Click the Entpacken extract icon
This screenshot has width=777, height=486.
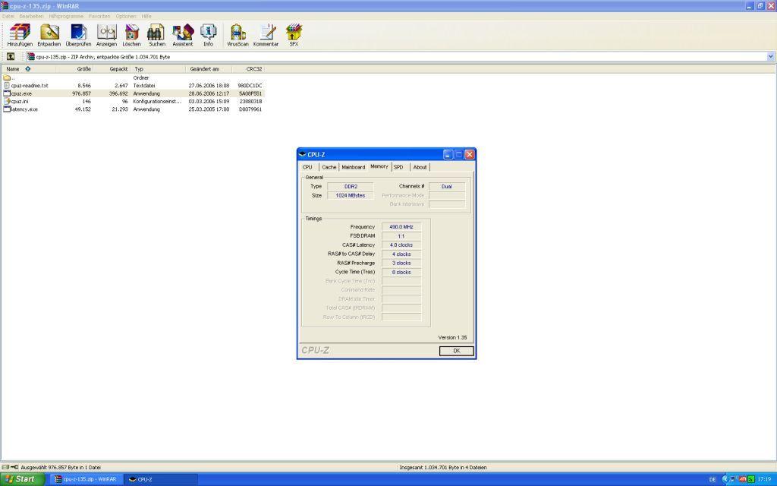tap(49, 32)
